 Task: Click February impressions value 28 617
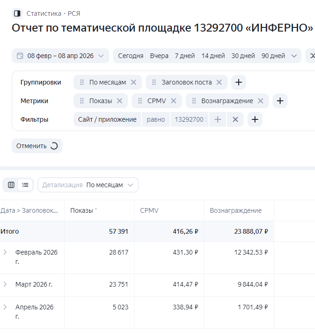pyautogui.click(x=119, y=252)
